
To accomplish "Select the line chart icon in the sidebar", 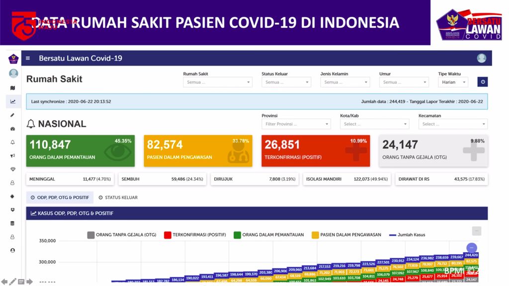I will click(12, 101).
